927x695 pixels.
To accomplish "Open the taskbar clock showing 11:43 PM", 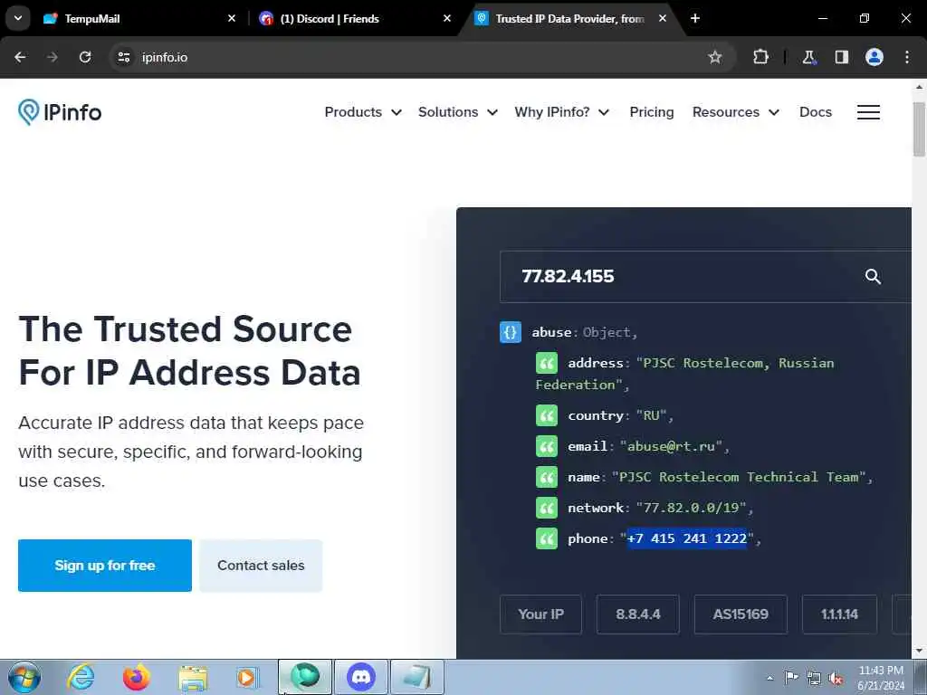I will tap(880, 677).
